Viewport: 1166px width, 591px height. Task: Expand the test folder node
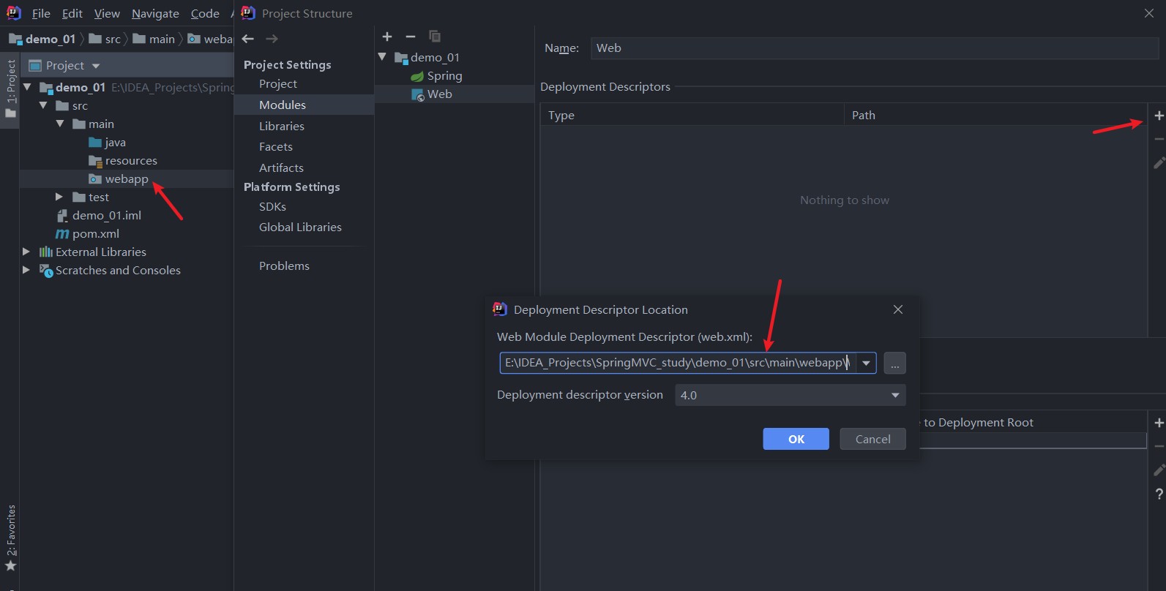59,197
